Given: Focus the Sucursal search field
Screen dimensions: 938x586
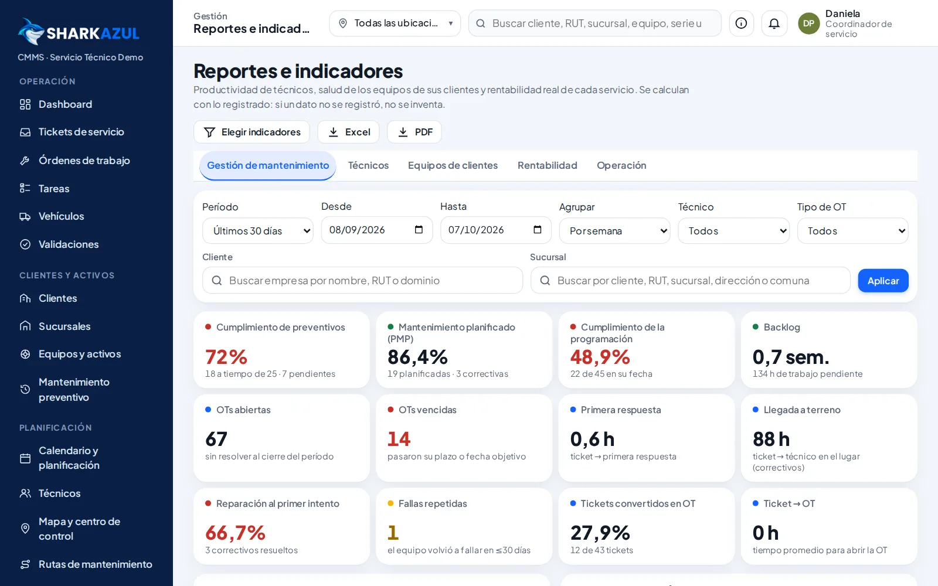Looking at the screenshot, I should 690,281.
